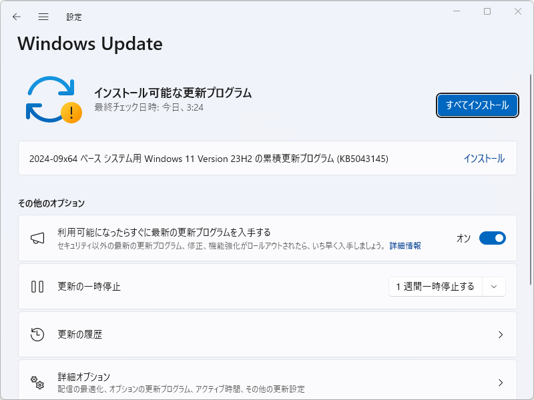Click the back arrow at top left
The height and width of the screenshot is (400, 534).
click(17, 17)
